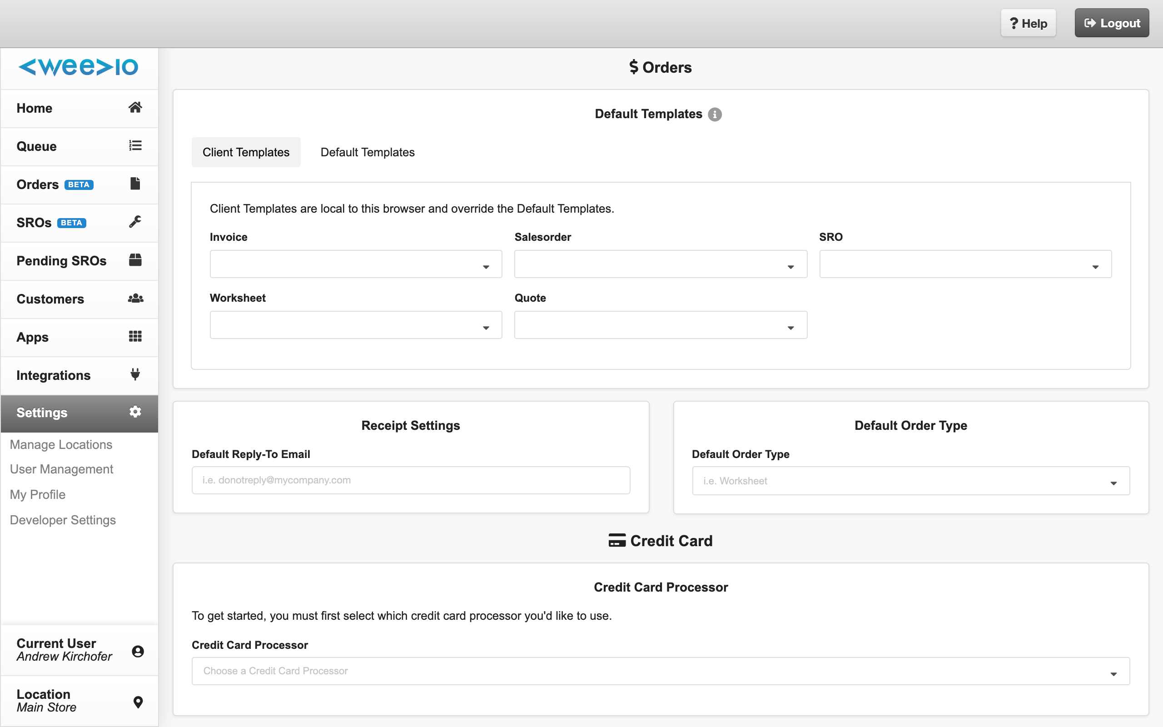1163x727 pixels.
Task: Choose a Credit Card Processor dropdown
Action: coord(660,671)
